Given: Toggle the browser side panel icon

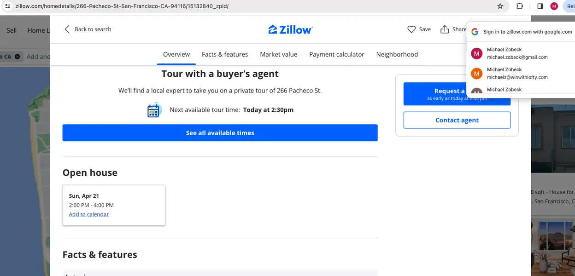Looking at the screenshot, I should 540,6.
